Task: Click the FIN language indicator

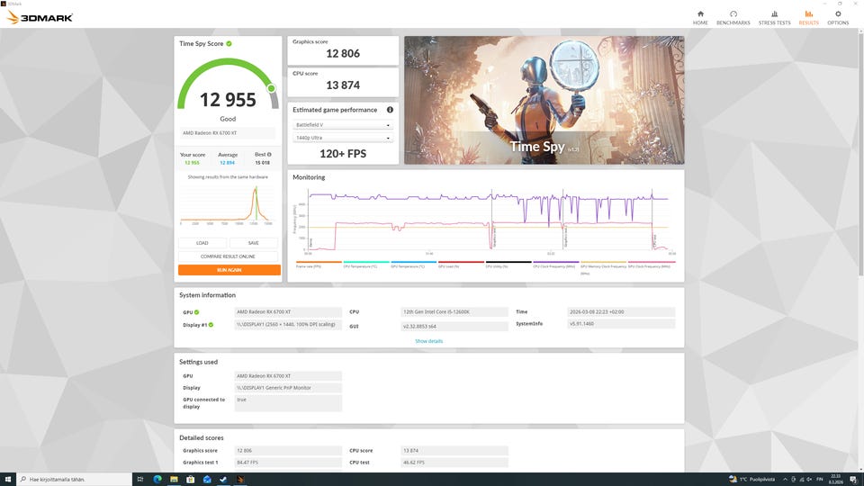Action: [819, 480]
